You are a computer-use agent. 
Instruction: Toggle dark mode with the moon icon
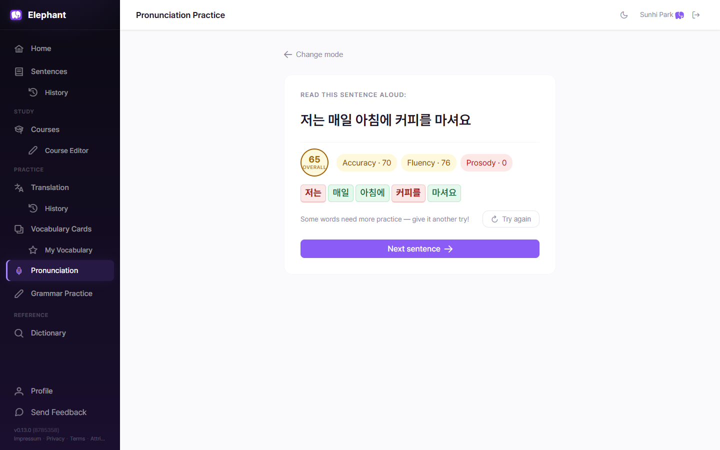click(624, 15)
